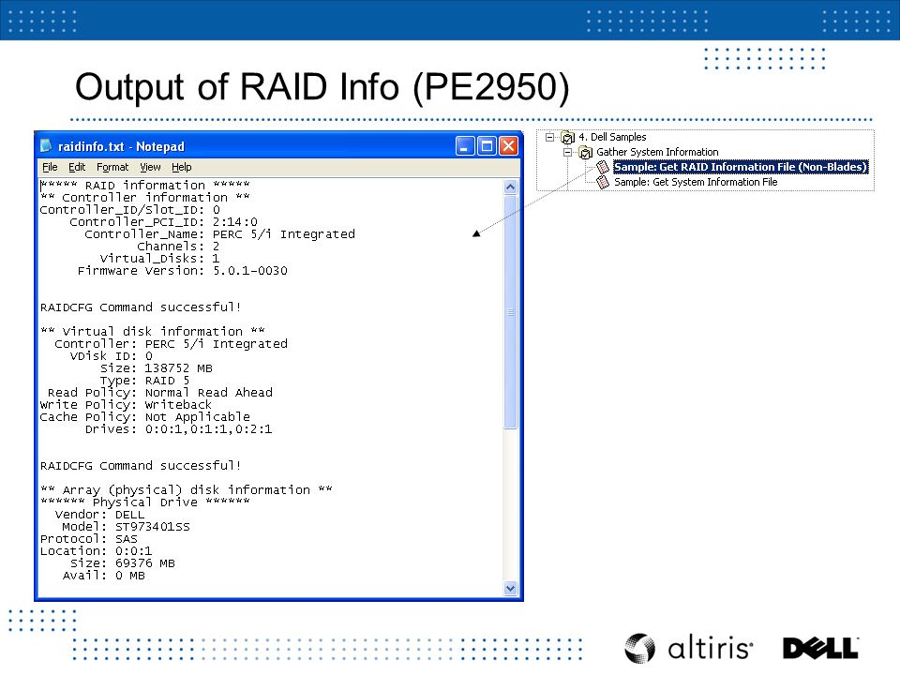Click the Get RAID Information File job icon
Screen dimensions: 900x675
[603, 167]
